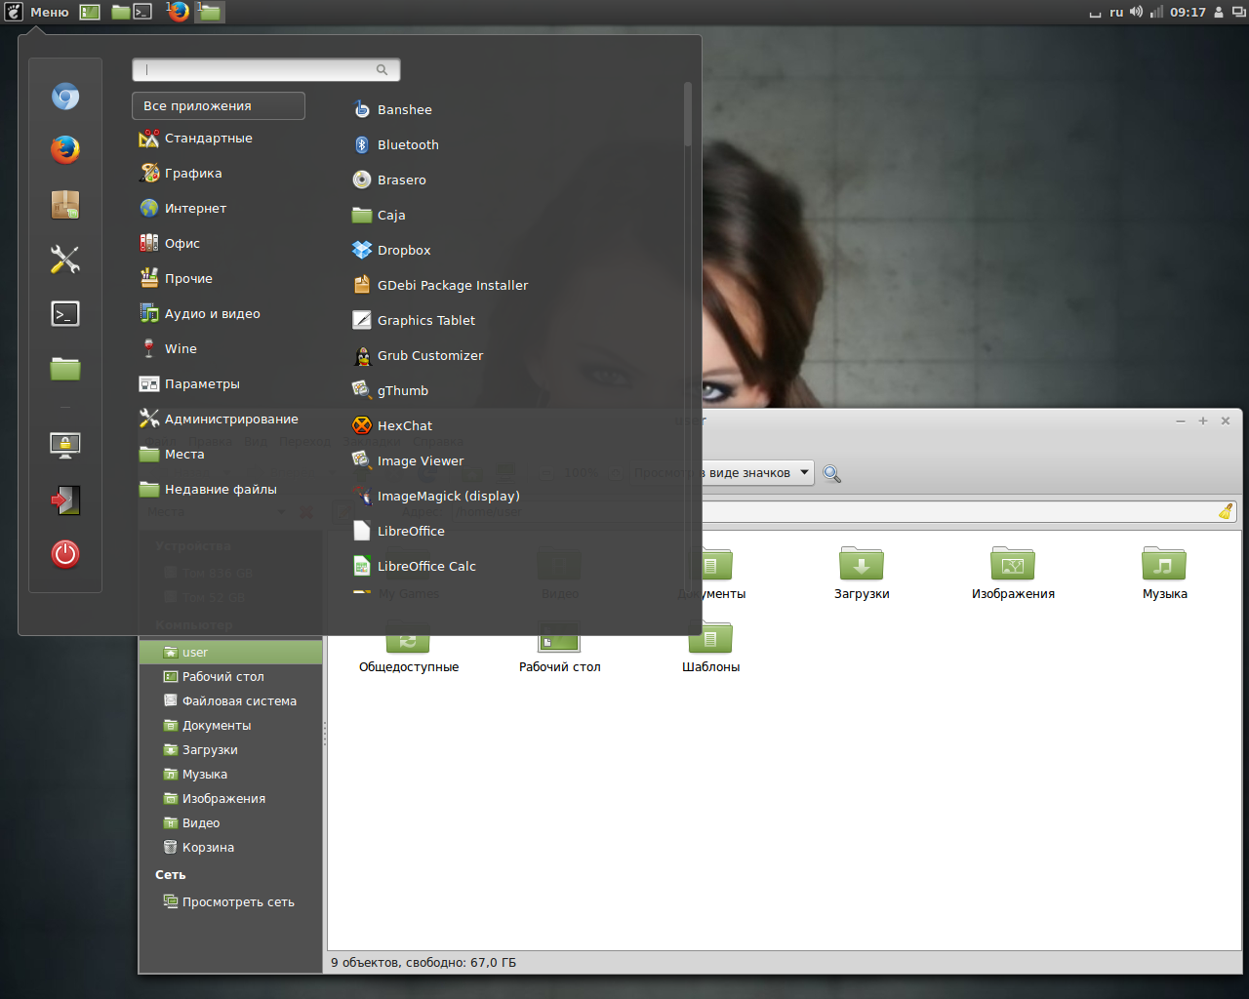Screen dimensions: 1249x999
Task: Open Image Viewer application
Action: (x=408, y=460)
